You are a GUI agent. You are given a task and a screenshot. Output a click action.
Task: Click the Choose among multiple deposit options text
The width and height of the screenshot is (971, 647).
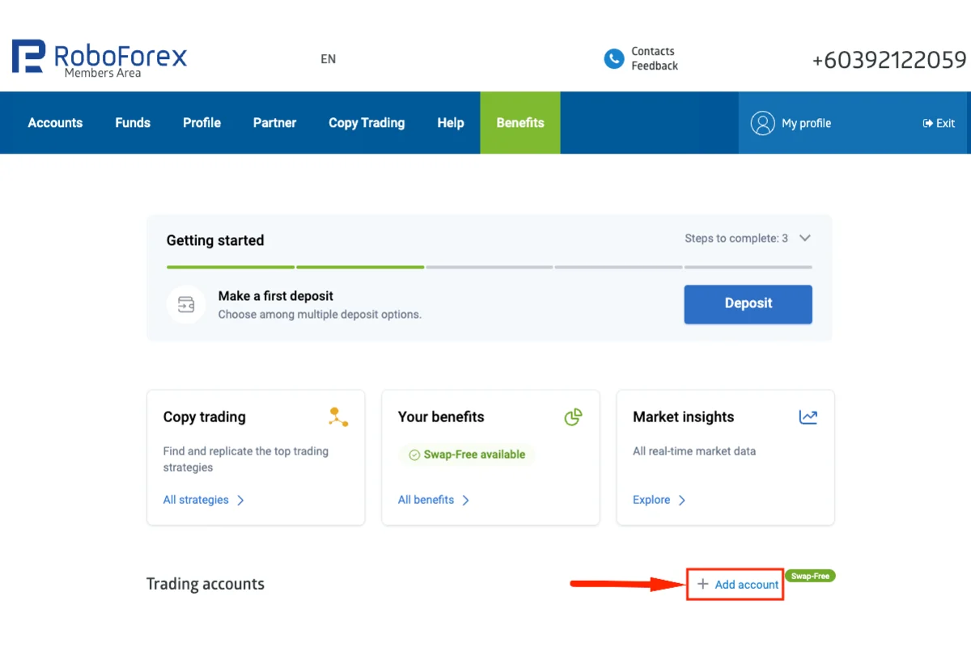click(x=320, y=315)
